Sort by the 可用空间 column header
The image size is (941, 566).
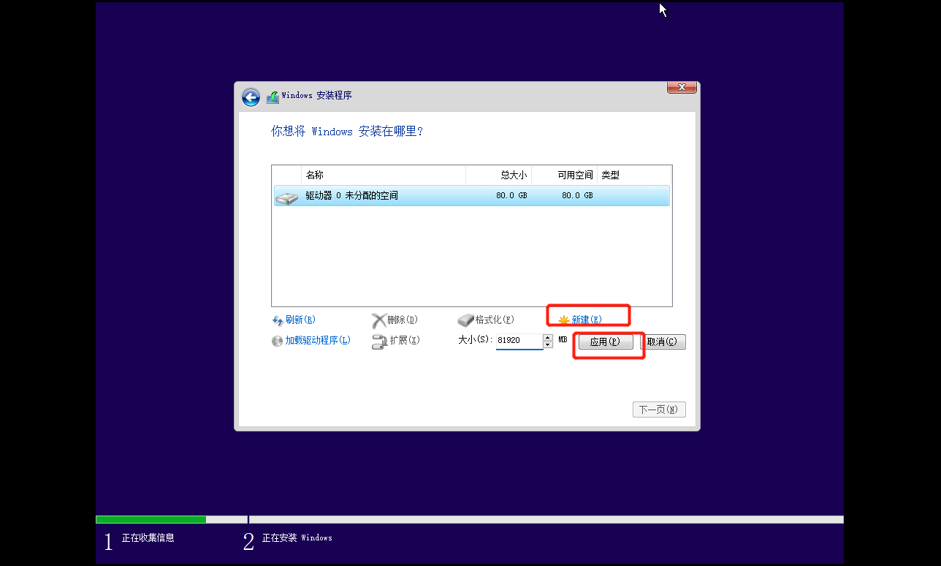(564, 176)
